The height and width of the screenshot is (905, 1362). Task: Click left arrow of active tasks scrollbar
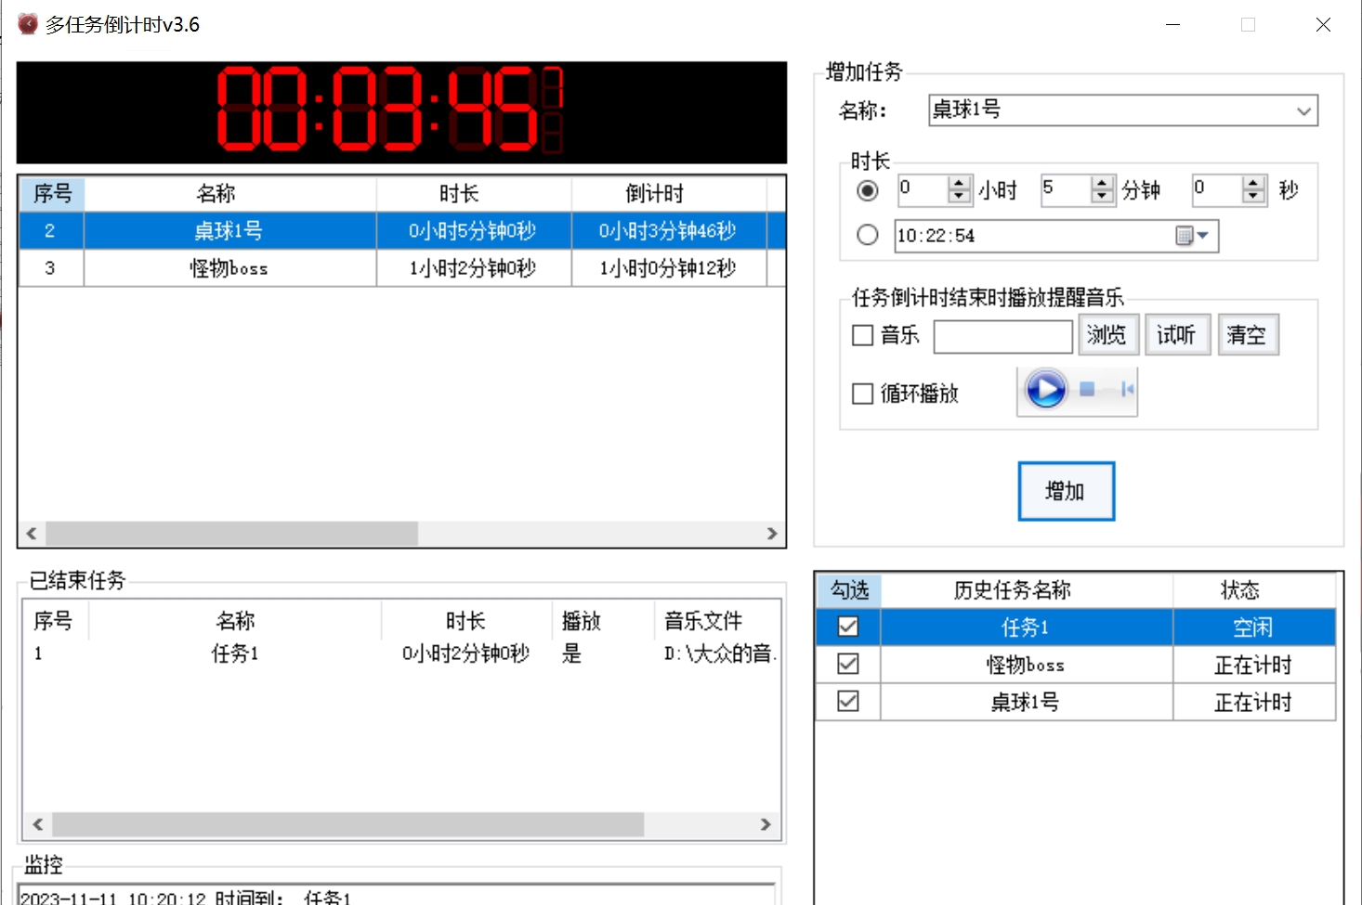(32, 534)
